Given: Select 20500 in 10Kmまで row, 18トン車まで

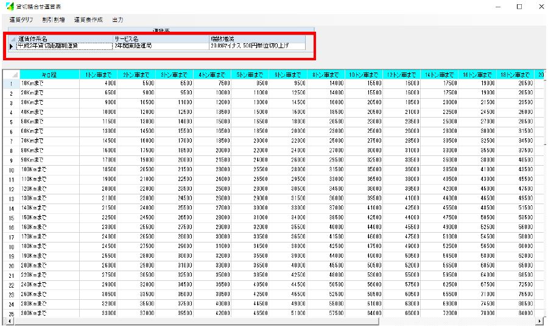Looking at the screenshot, I should [x=516, y=83].
